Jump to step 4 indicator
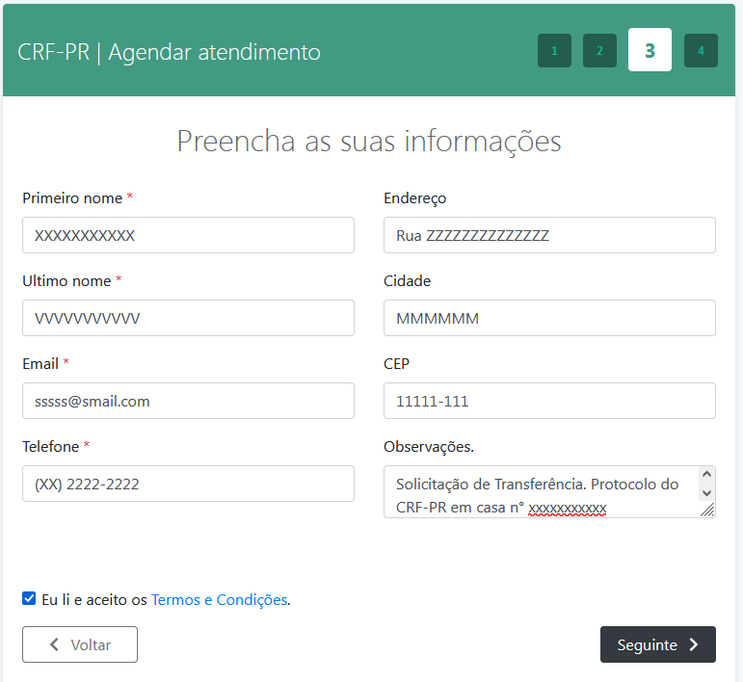743x682 pixels. [x=701, y=51]
